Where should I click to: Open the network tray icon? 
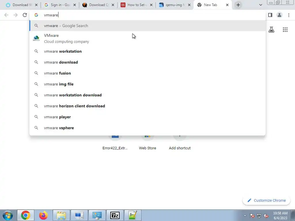click(259, 216)
